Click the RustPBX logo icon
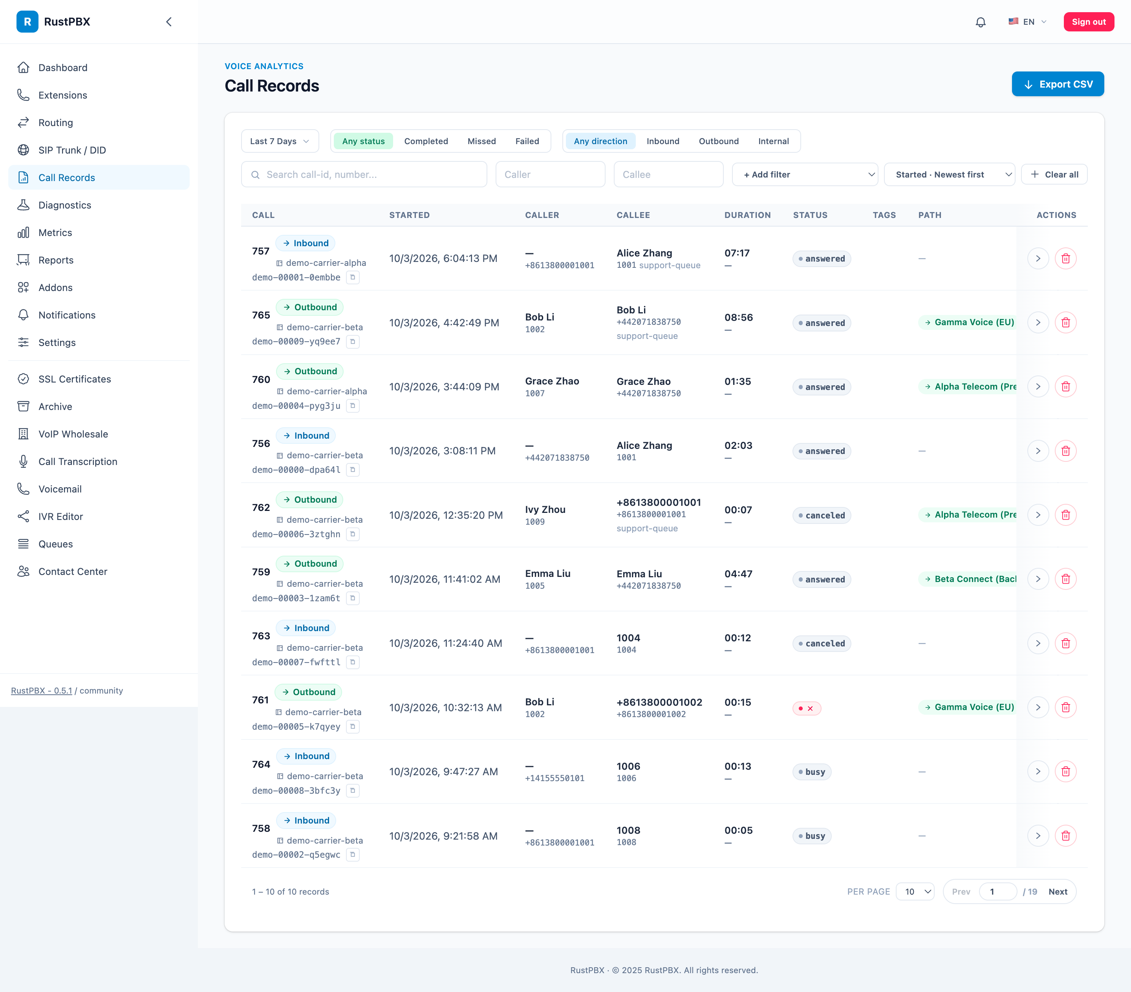 [x=27, y=22]
